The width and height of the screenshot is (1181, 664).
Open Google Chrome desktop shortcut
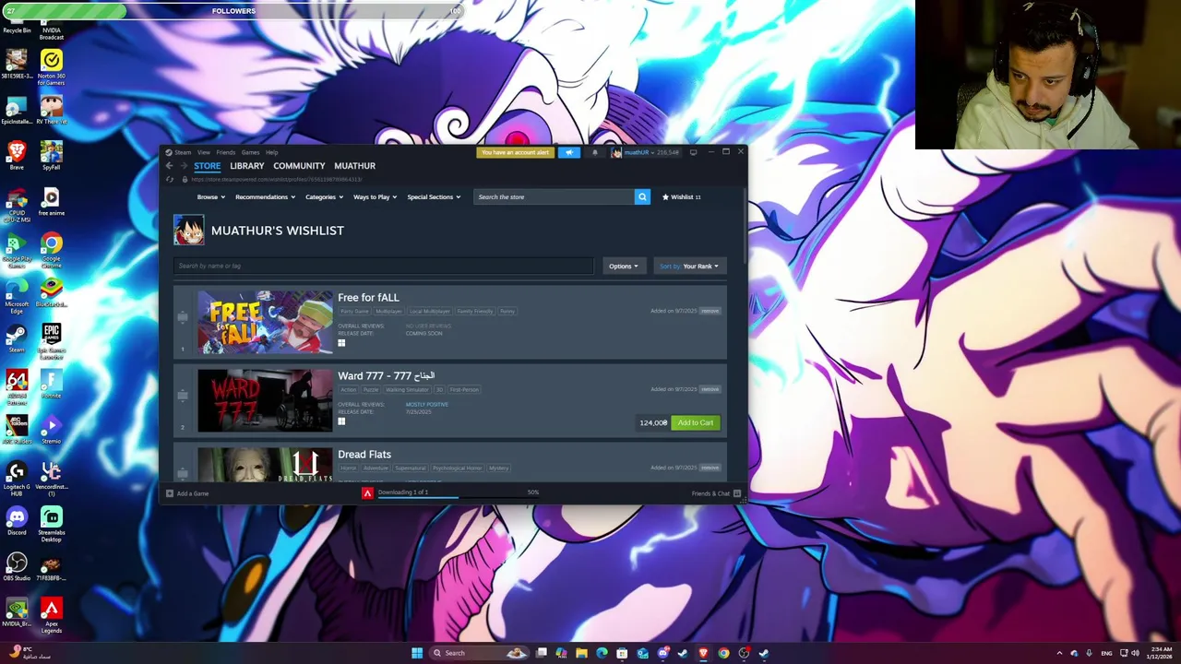point(52,249)
